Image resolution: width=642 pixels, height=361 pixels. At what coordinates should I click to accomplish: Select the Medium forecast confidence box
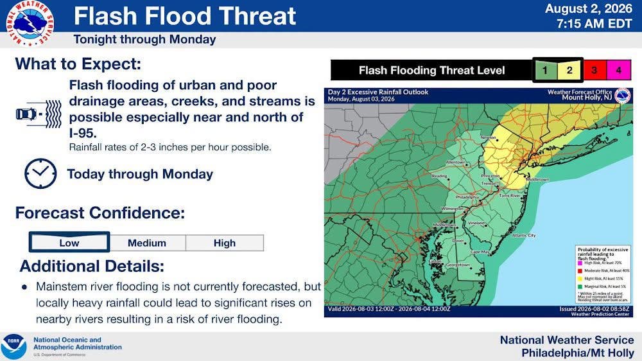coord(148,243)
